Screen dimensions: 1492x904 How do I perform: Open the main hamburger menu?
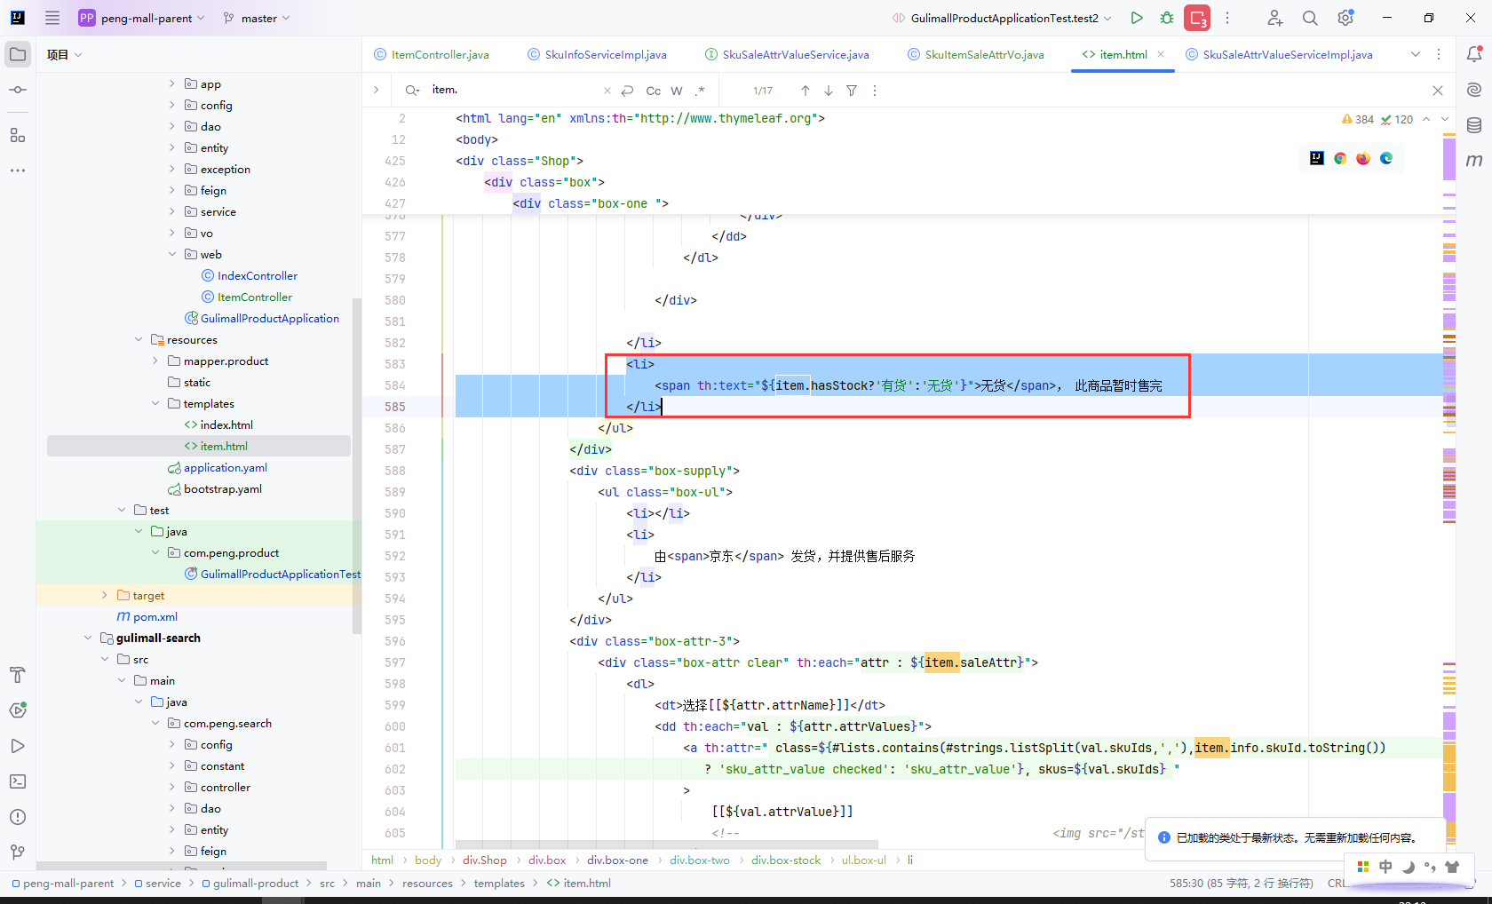coord(52,18)
